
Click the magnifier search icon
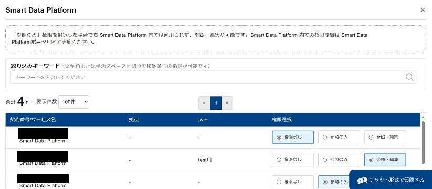click(409, 77)
